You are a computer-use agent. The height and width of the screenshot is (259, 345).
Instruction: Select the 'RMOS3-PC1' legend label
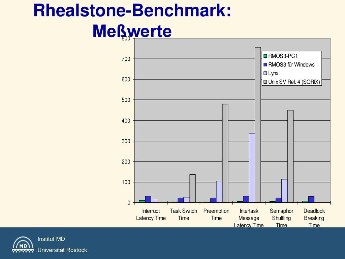[283, 56]
